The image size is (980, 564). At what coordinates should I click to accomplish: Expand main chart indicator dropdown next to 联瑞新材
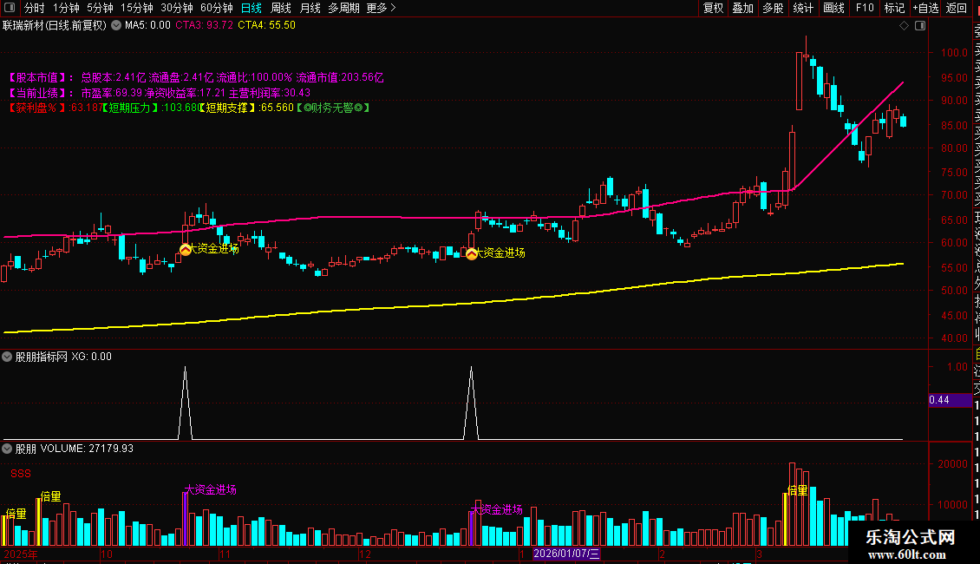(116, 25)
